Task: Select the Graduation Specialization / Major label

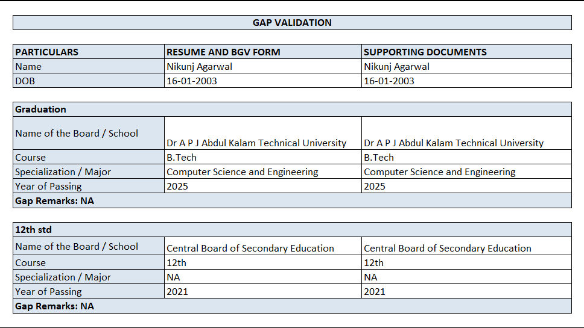Action: click(89, 172)
